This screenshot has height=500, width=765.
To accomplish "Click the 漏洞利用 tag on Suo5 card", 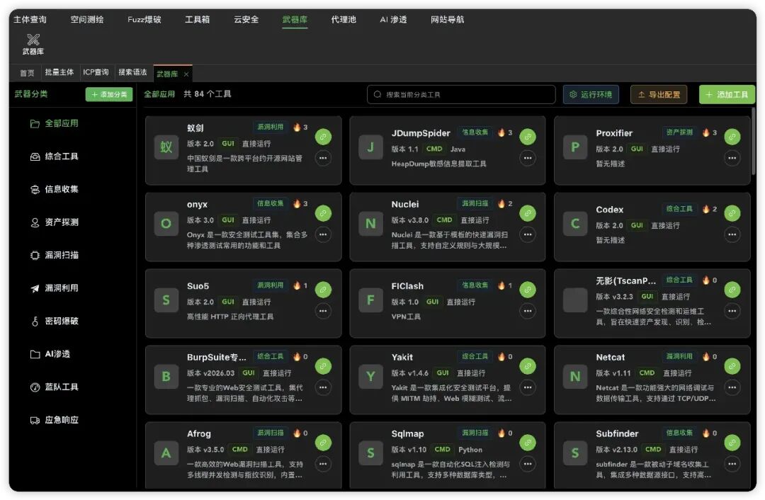I will pyautogui.click(x=271, y=285).
